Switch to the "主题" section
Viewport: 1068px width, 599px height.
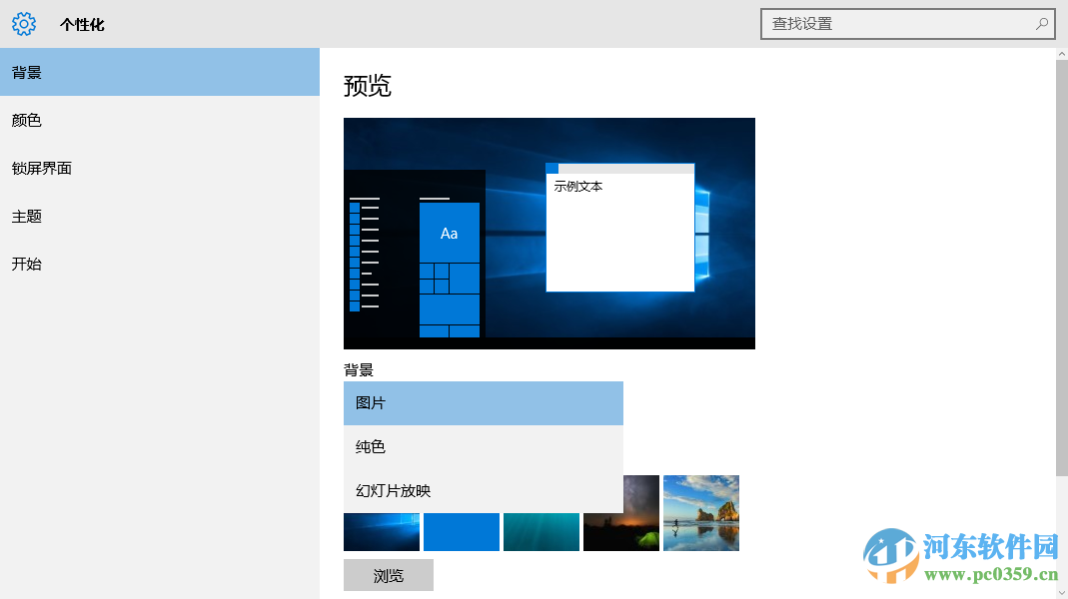tap(26, 216)
